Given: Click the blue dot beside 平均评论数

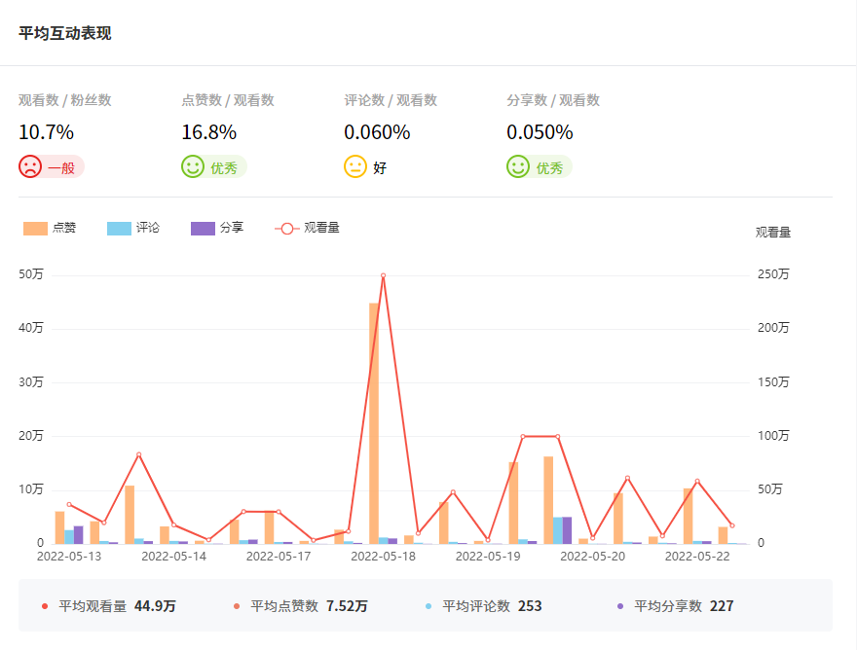Looking at the screenshot, I should (428, 606).
